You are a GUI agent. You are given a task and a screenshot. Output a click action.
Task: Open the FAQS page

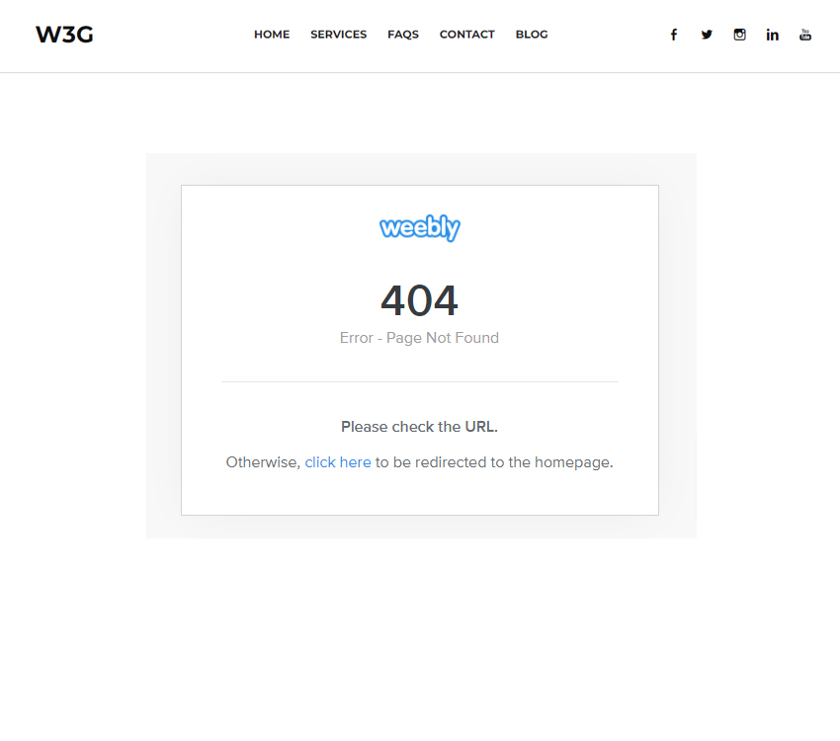[x=403, y=35]
